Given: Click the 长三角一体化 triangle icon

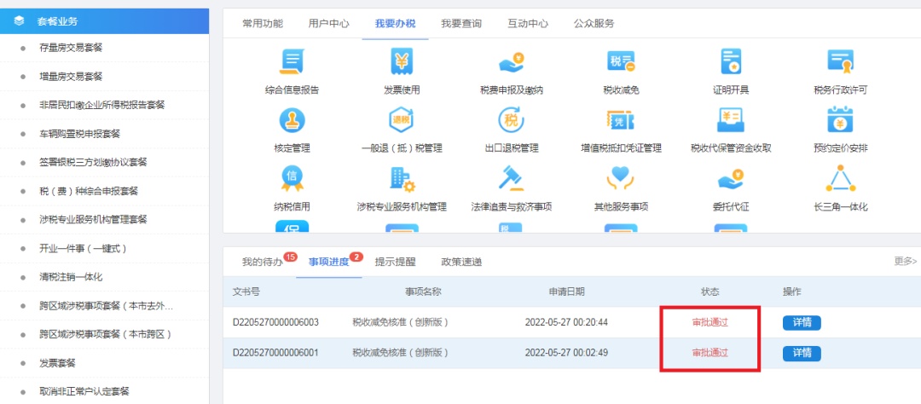Looking at the screenshot, I should coord(840,179).
